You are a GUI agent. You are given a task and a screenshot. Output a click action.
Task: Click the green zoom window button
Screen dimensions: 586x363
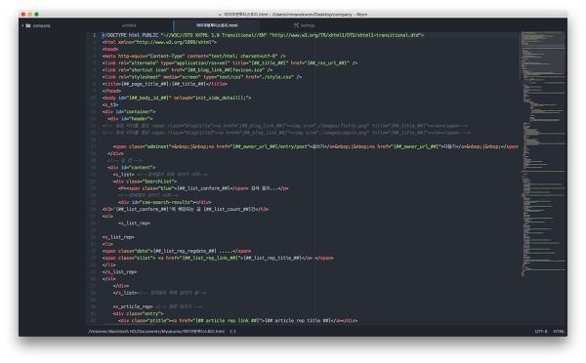coord(37,15)
